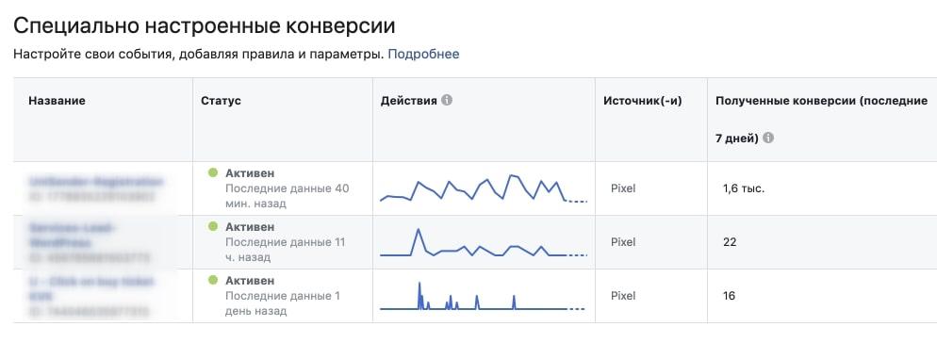Click the spiky activity chart in row with 16
Image resolution: width=937 pixels, height=343 pixels.
[x=484, y=296]
